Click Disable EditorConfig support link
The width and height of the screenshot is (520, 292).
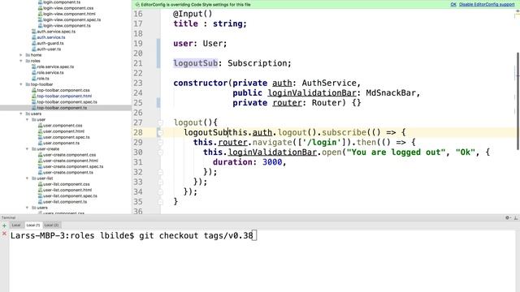487,5
